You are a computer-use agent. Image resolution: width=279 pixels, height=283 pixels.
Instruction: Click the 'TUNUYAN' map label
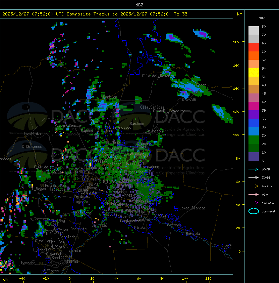click(x=71, y=262)
